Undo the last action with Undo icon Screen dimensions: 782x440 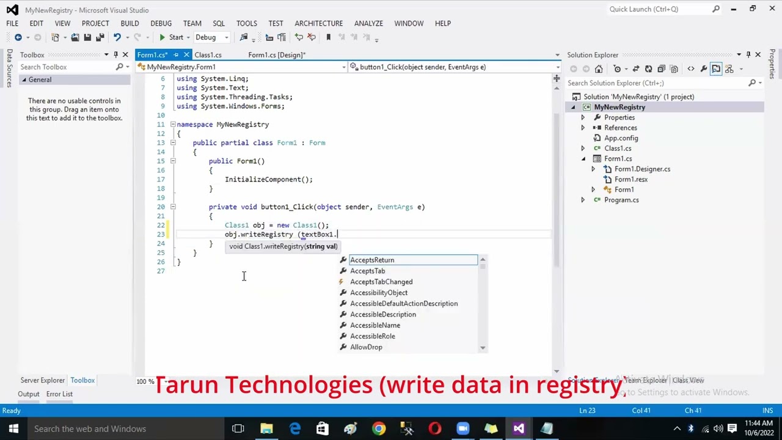tap(117, 37)
